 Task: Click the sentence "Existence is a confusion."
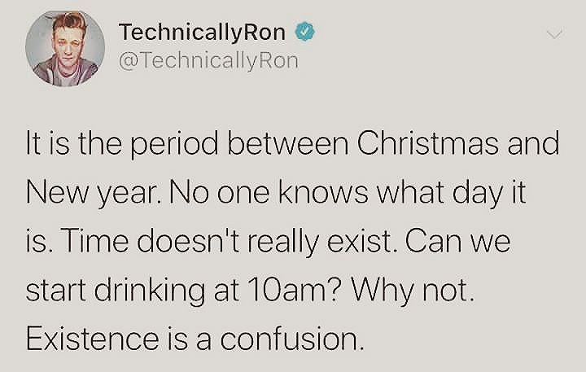[x=195, y=339]
